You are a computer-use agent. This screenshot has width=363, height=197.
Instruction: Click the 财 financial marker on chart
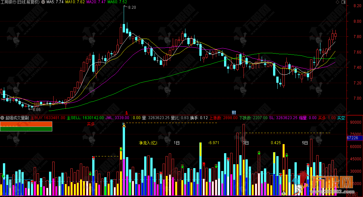coord(234,113)
